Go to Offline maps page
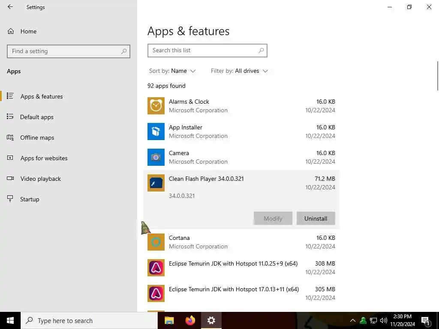This screenshot has width=439, height=329. tap(69, 138)
